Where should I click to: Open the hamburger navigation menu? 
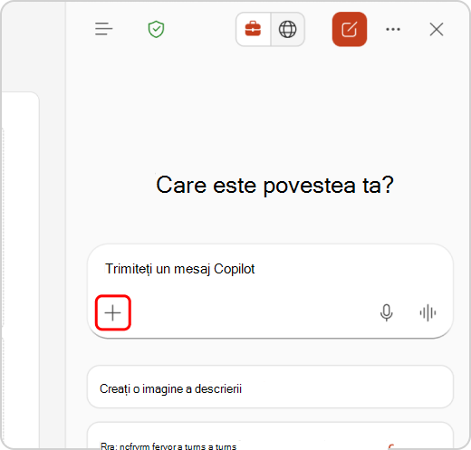103,29
